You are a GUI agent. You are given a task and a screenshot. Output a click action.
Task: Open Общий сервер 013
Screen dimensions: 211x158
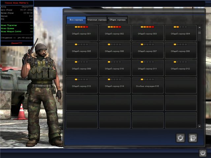pos(82,85)
